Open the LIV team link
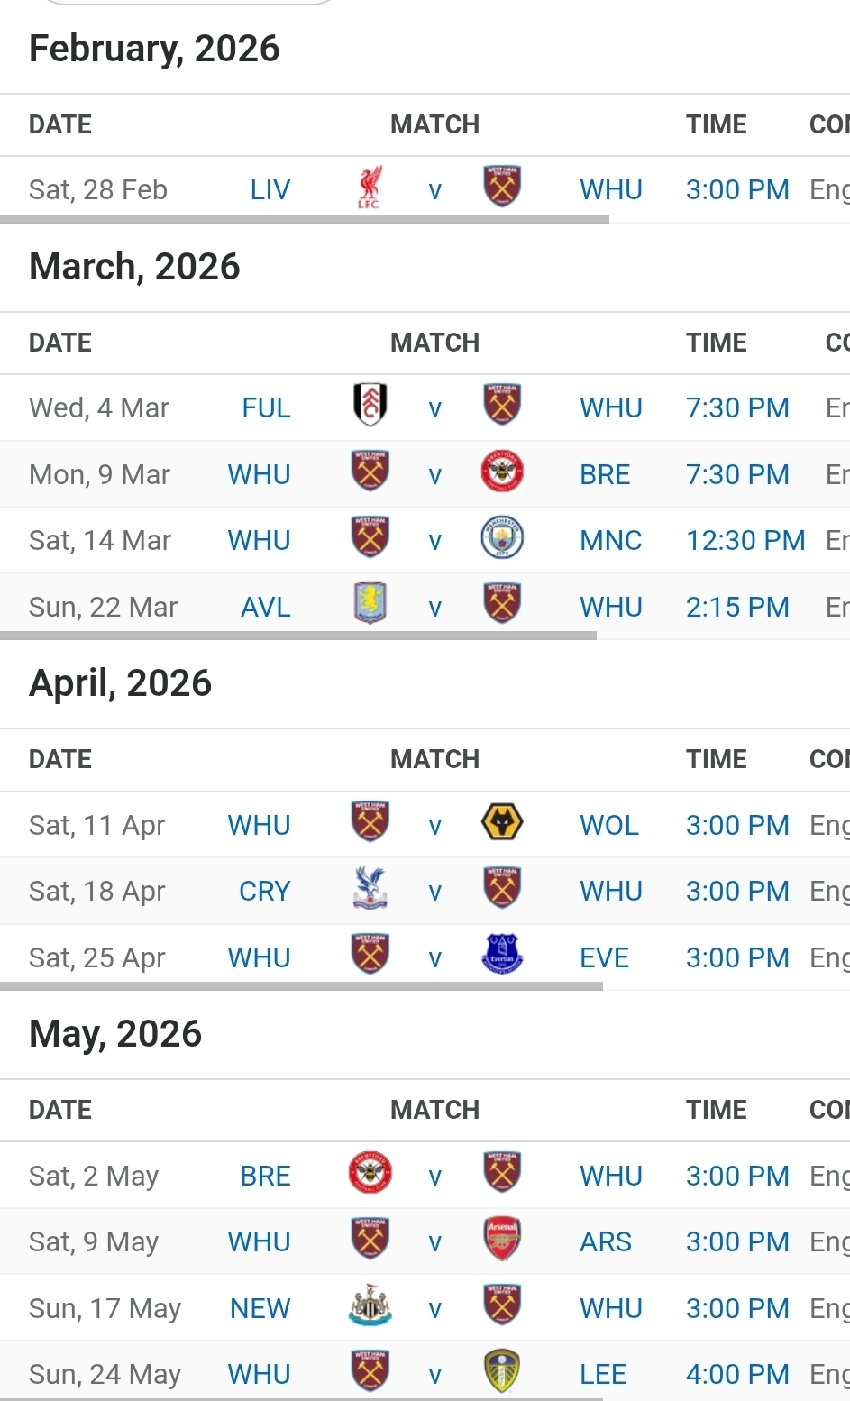 point(270,190)
